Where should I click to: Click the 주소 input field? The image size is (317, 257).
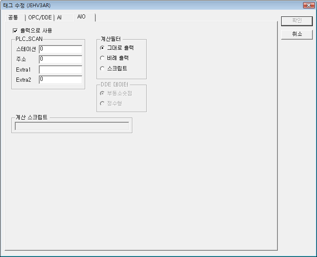point(60,59)
